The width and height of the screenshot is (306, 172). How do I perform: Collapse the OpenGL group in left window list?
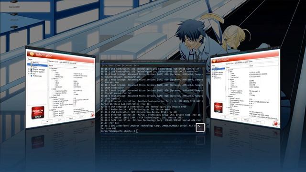point(50,110)
